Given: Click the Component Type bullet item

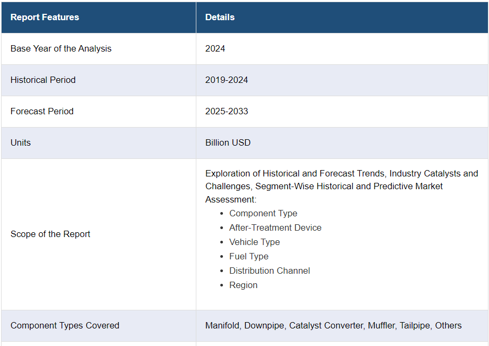Looking at the screenshot, I should [263, 213].
